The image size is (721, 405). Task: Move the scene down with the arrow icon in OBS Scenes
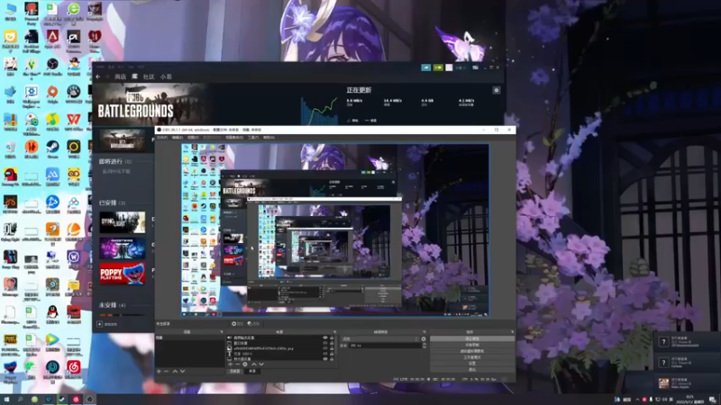click(183, 371)
